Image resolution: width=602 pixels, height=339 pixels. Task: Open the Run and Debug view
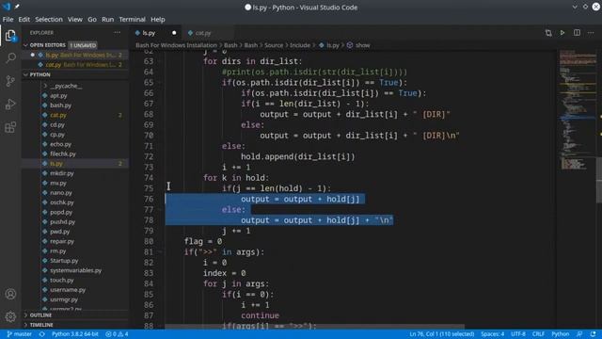point(10,104)
